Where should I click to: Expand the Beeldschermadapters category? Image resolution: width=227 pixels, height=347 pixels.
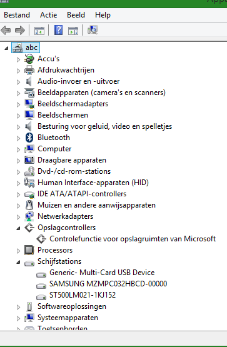(x=18, y=104)
